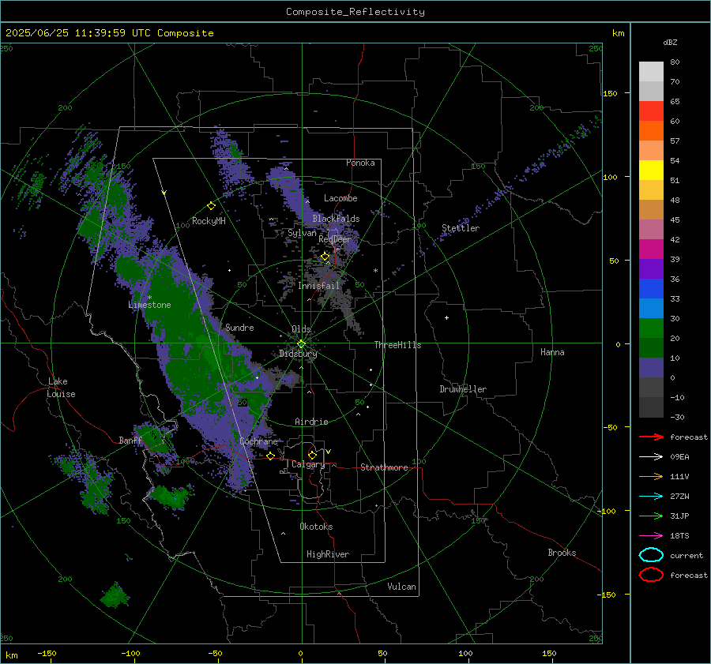Click the 0 dBZ purple color swatch
Image resolution: width=711 pixels, height=664 pixels.
pos(651,367)
